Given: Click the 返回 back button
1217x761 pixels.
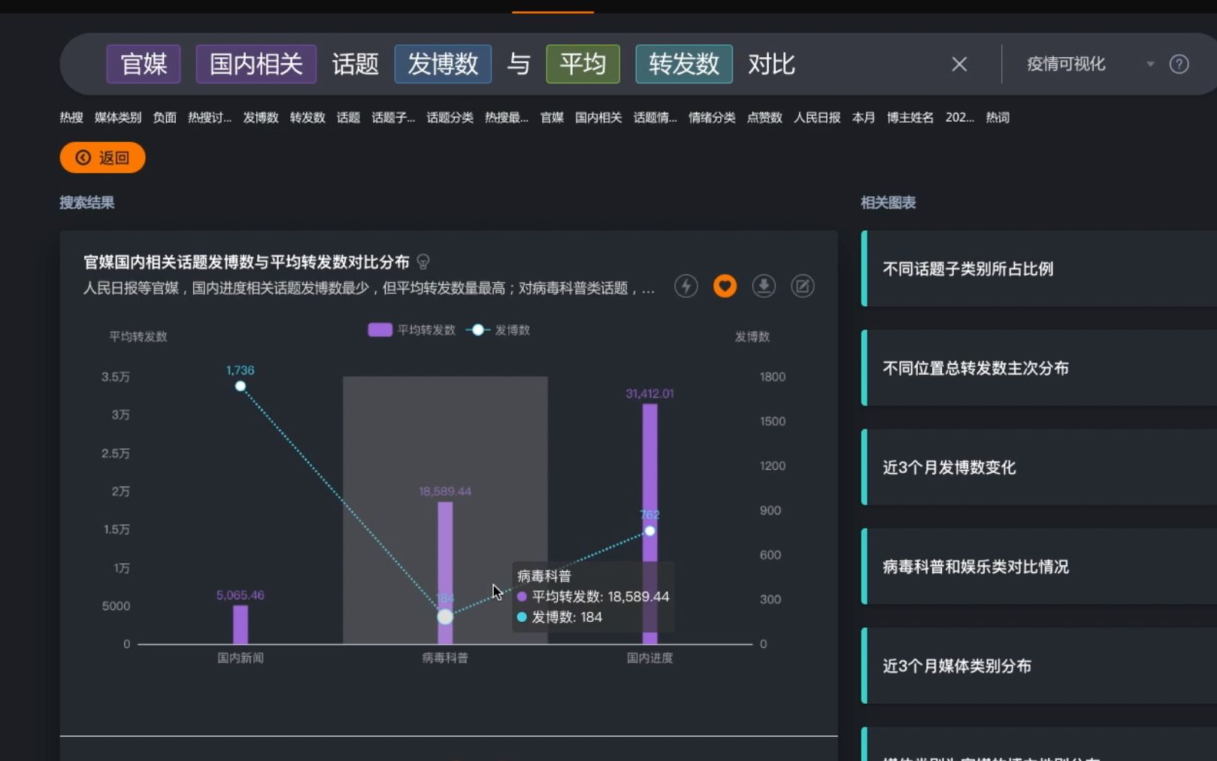Looking at the screenshot, I should 102,157.
